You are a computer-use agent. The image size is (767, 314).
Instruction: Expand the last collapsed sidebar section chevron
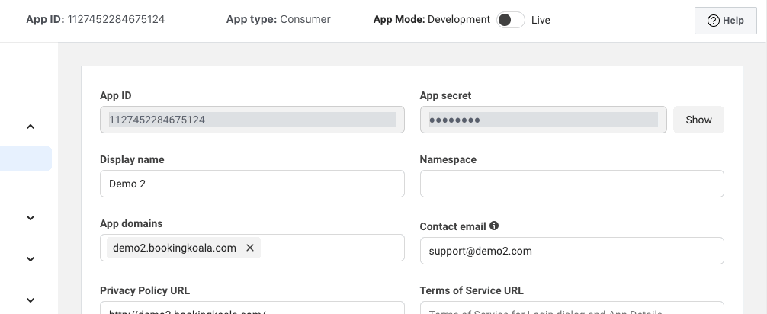pyautogui.click(x=30, y=300)
